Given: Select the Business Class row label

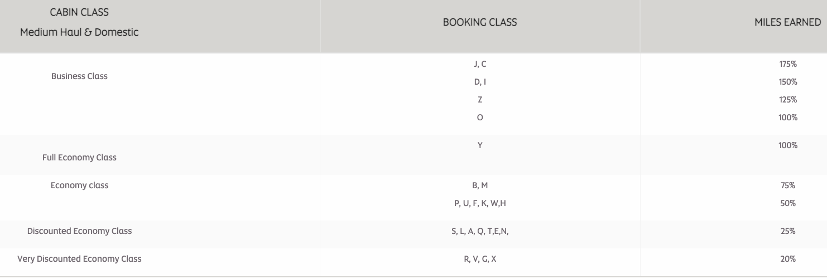Looking at the screenshot, I should (79, 76).
